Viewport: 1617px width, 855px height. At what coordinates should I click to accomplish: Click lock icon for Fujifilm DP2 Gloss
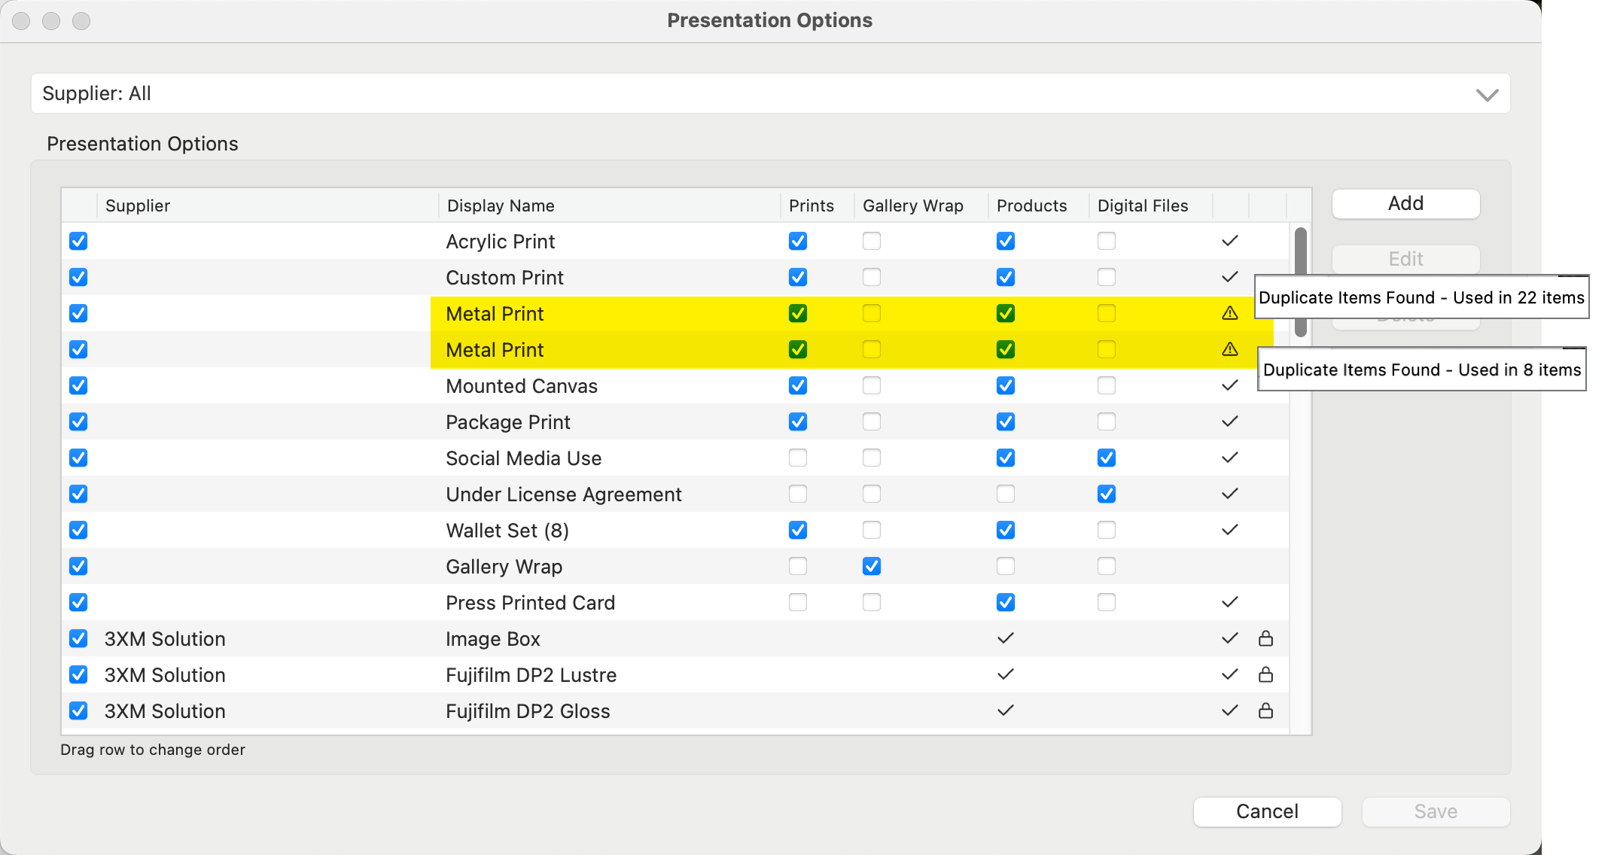1265,711
